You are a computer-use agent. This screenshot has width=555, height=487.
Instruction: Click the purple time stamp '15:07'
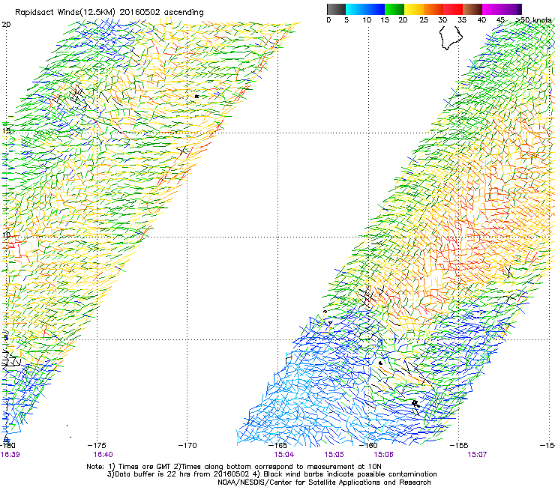[477, 455]
